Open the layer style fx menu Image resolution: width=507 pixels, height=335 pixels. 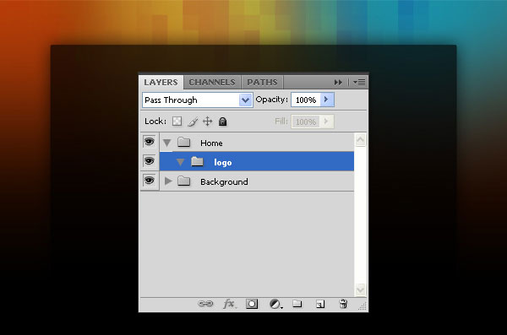[230, 304]
